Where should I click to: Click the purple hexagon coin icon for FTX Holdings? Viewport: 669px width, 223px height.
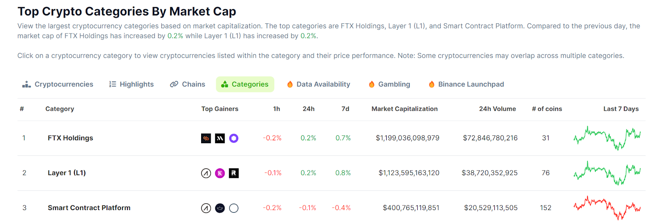click(234, 138)
